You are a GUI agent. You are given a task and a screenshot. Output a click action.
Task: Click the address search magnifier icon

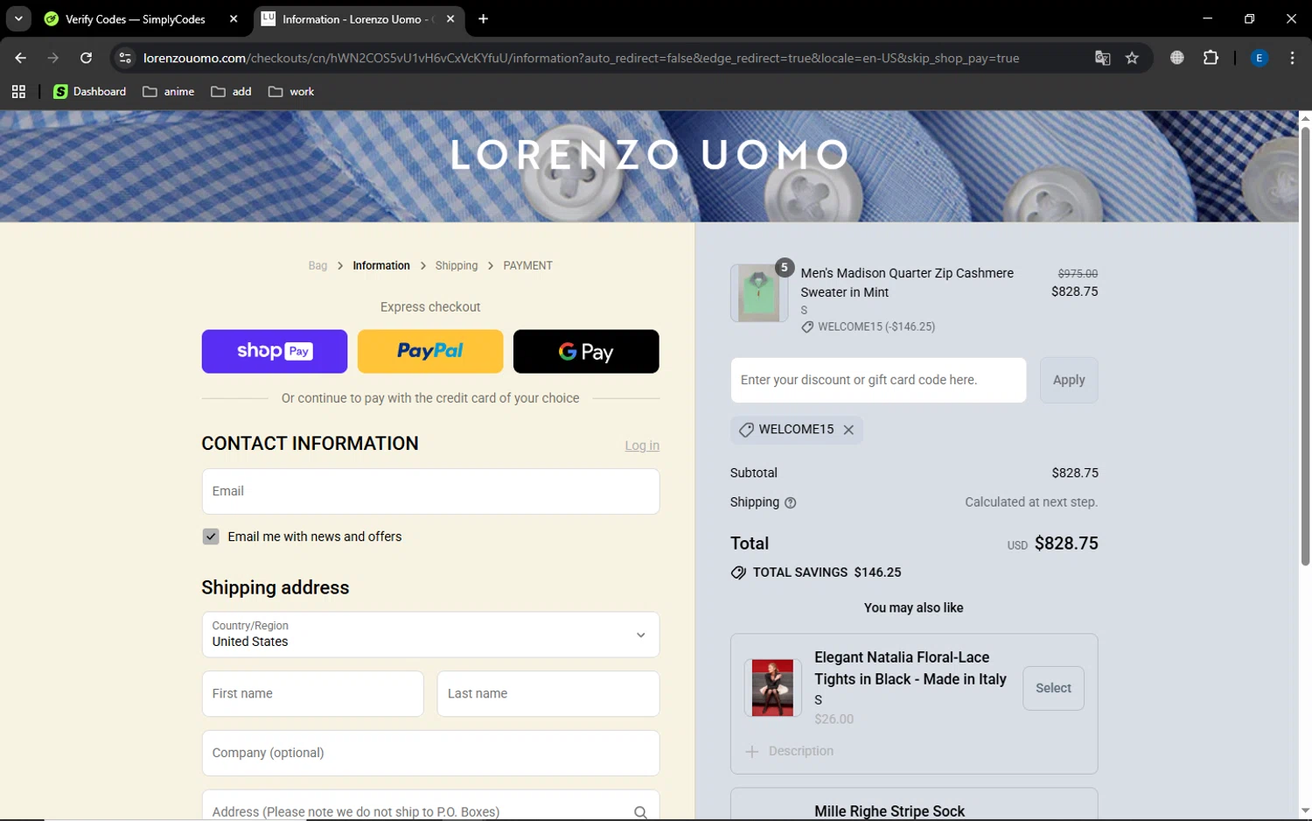[x=640, y=812]
